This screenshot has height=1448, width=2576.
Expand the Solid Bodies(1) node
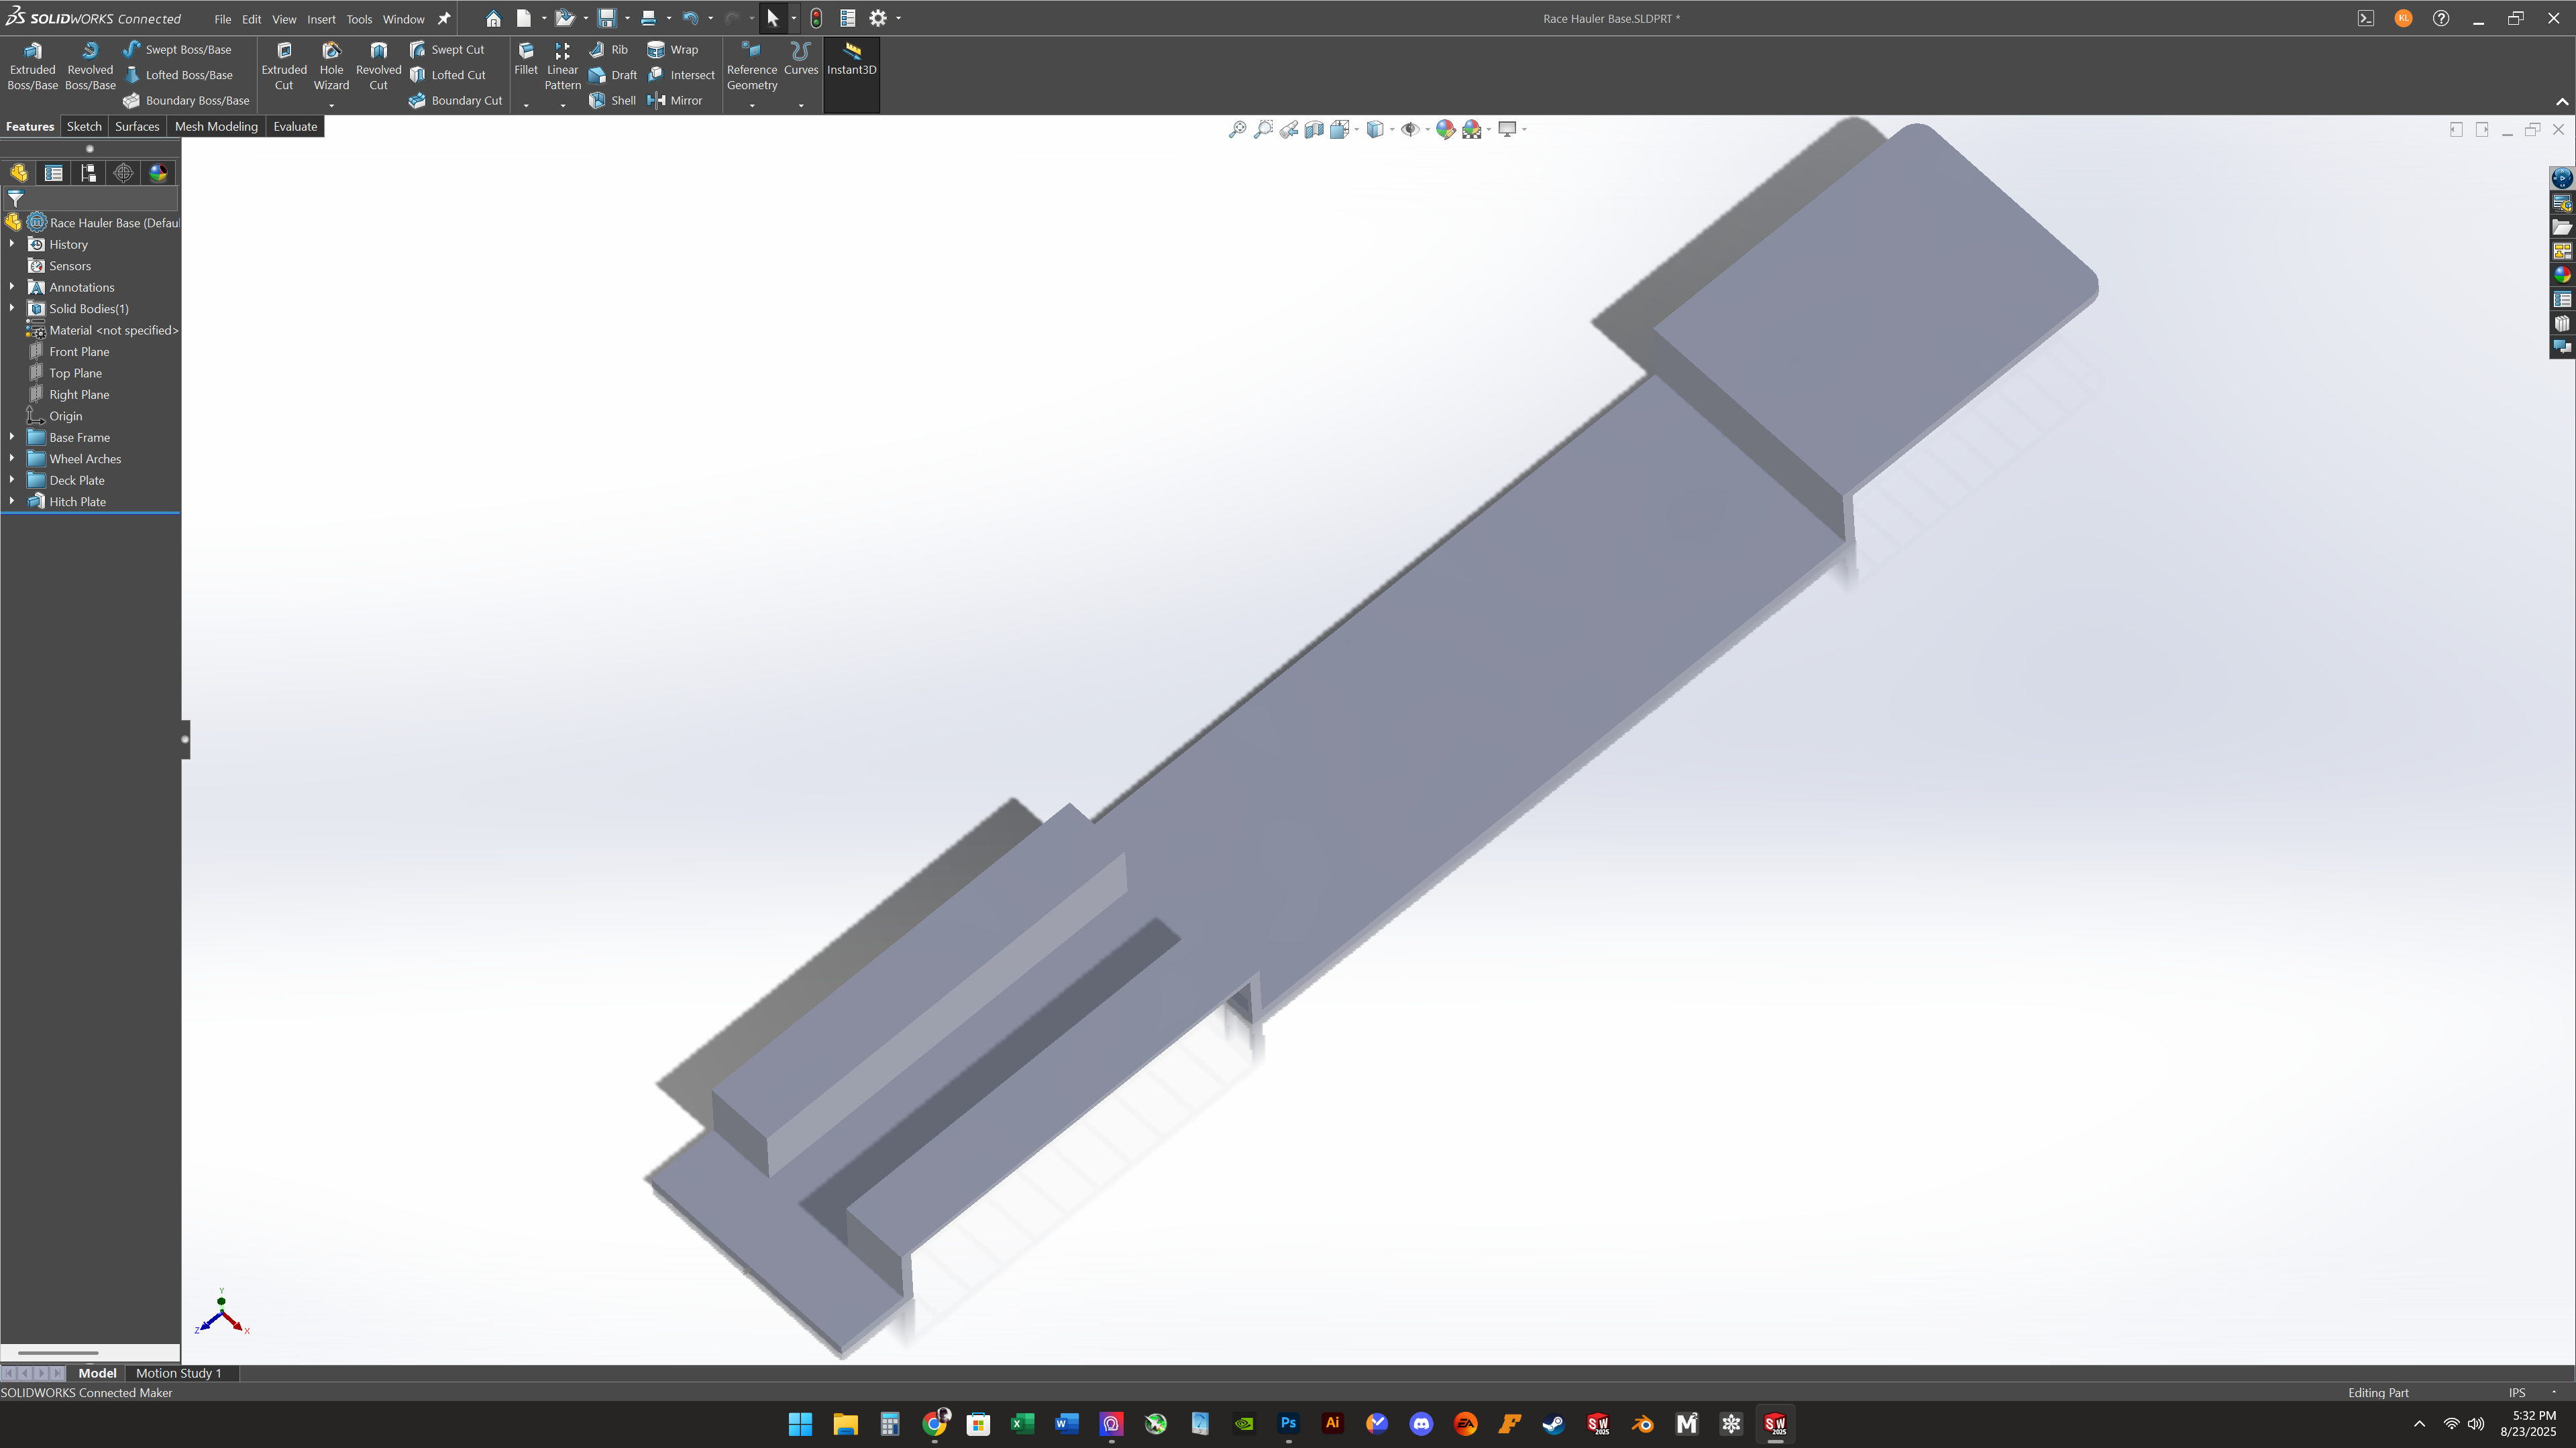click(12, 309)
